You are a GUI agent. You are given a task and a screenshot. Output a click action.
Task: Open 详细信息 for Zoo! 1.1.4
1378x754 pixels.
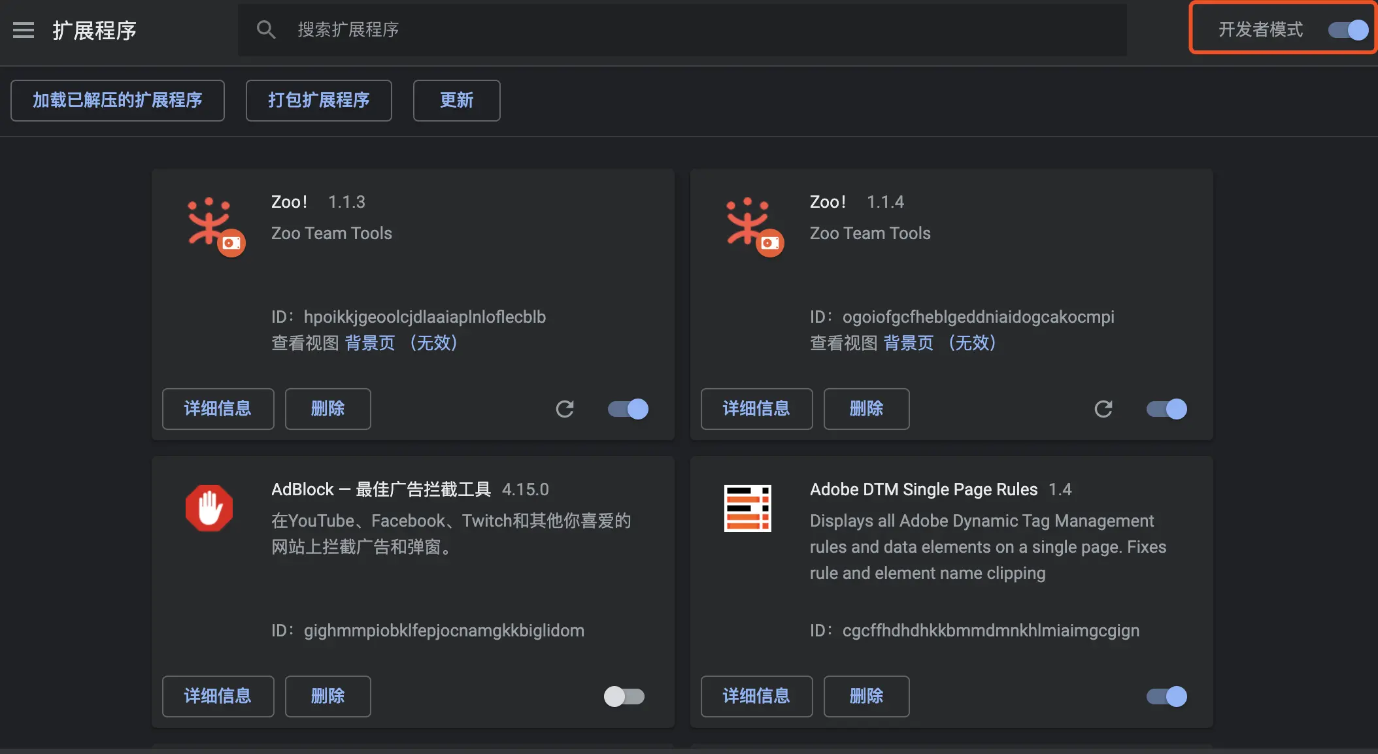pos(756,409)
